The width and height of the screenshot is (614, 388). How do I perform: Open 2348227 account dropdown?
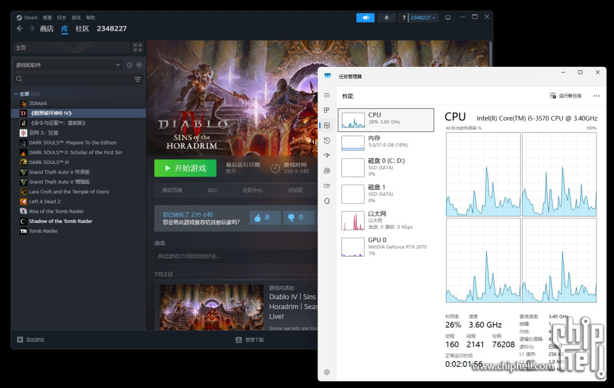coord(424,18)
